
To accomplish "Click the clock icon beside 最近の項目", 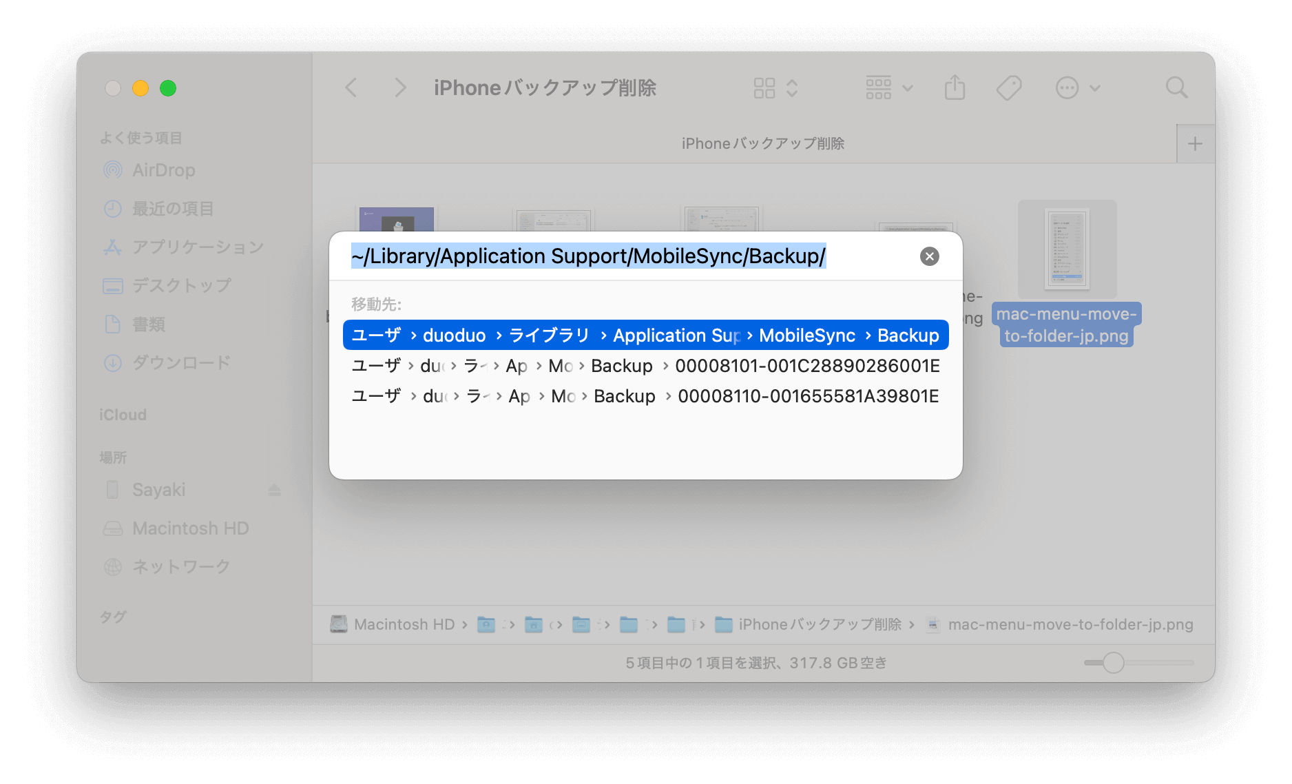I will (x=113, y=209).
